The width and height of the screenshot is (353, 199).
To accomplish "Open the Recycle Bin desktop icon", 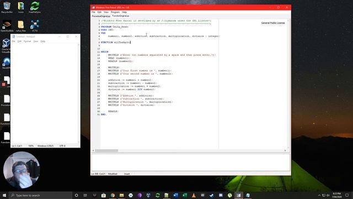I will point(7,7).
